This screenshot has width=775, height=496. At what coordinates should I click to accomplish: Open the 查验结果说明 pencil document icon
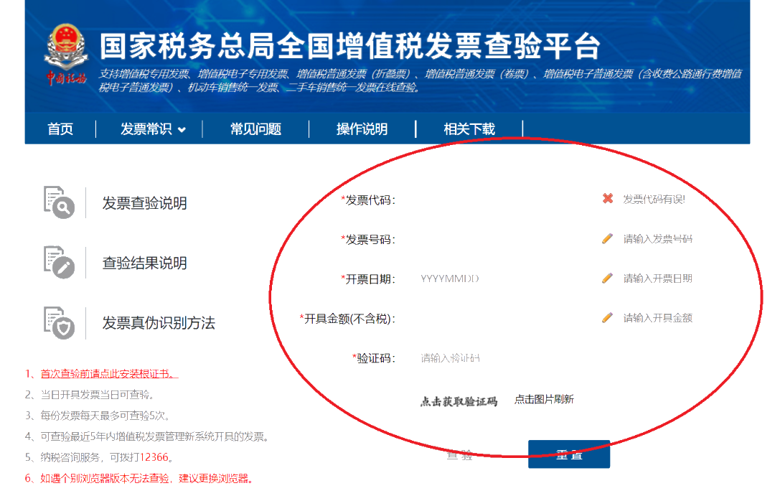pos(59,262)
